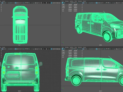Click 'persp' camera name label

coord(100,45)
